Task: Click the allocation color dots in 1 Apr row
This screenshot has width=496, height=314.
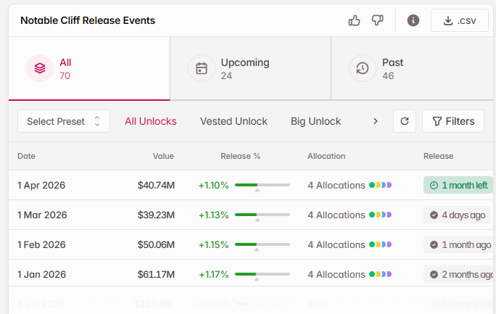Action: [x=381, y=185]
